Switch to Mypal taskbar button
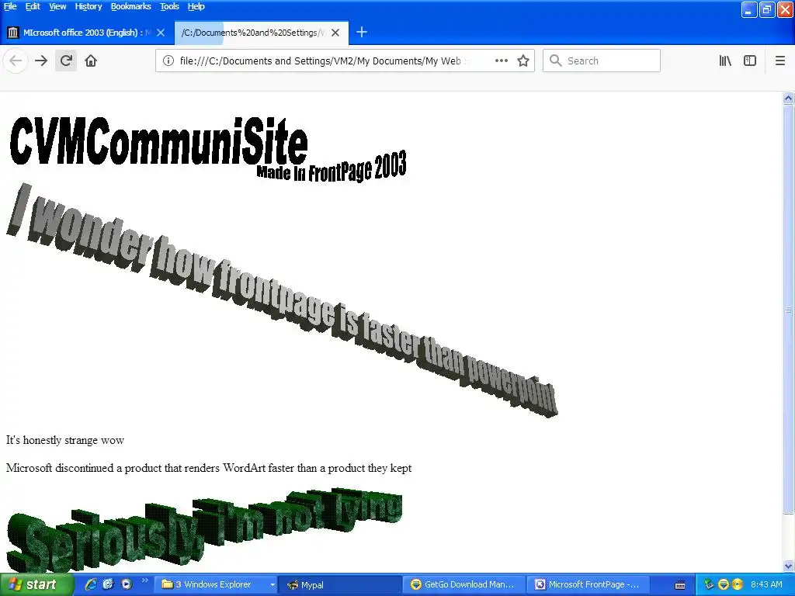Image resolution: width=795 pixels, height=596 pixels. (340, 584)
